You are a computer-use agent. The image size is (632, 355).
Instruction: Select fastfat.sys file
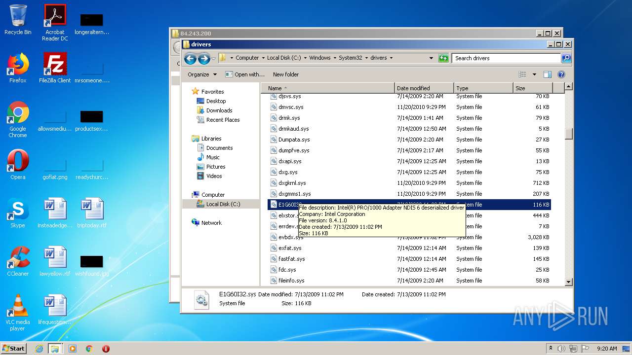point(292,259)
